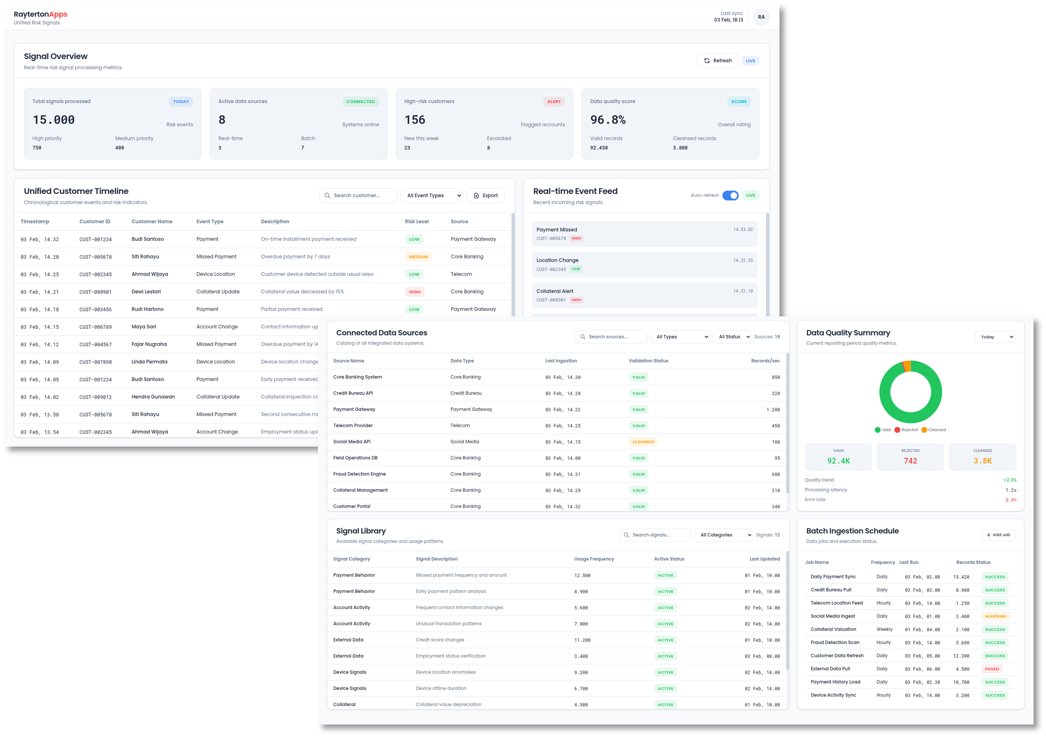
Task: Click the Valid legend marker under the donut chart
Action: 877,429
